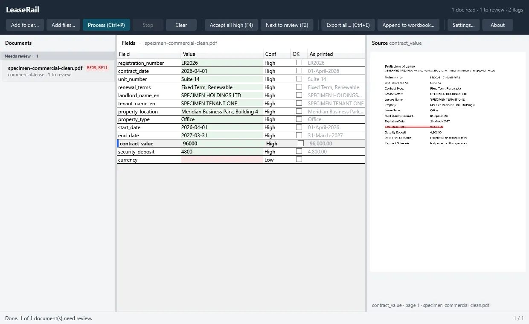
Task: Check OK box for security_deposit
Action: 299,151
